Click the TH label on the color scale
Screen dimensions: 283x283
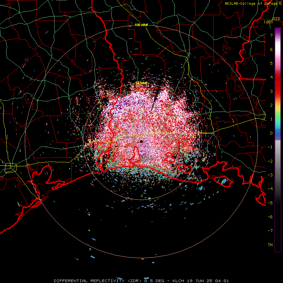[270, 245]
